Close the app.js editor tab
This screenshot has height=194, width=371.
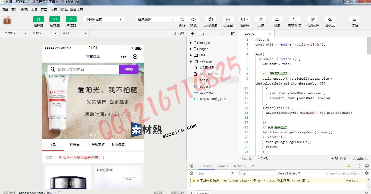pyautogui.click(x=270, y=34)
